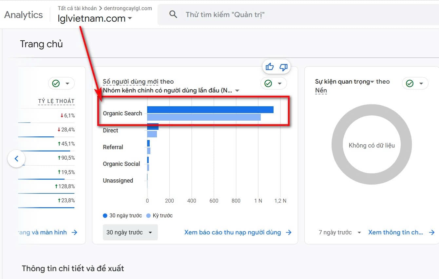439x279 pixels.
Task: Open dropdown arrow on bounce rate card check
Action: [67, 84]
